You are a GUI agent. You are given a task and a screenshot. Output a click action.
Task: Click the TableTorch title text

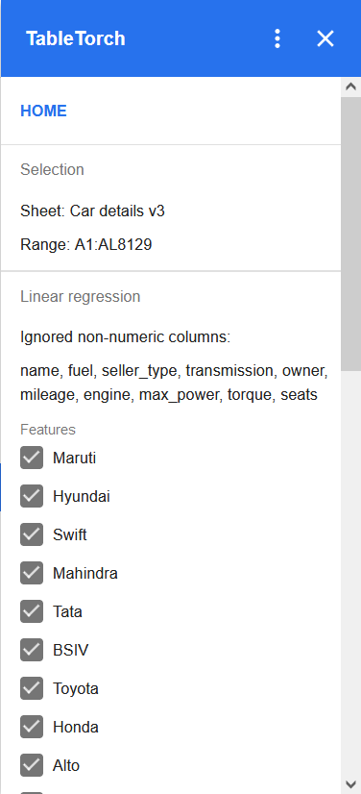point(75,38)
